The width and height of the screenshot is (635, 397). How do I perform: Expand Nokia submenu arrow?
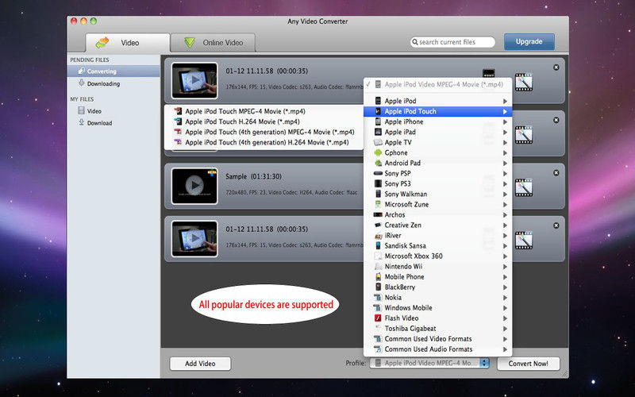[505, 297]
